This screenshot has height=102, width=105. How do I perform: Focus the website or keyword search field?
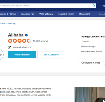(x=46, y=6)
